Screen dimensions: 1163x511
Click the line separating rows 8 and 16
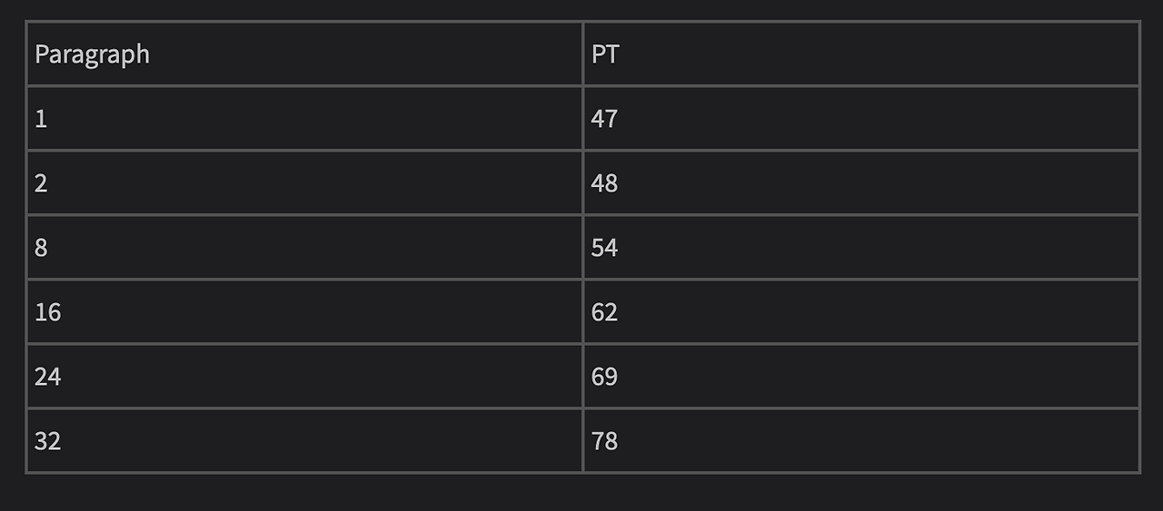[582, 279]
